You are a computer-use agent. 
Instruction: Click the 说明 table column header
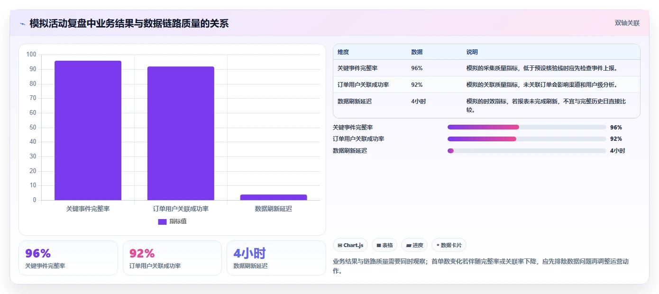click(472, 52)
